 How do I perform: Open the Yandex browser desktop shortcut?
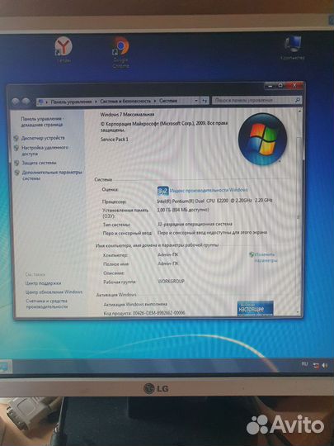click(64, 50)
